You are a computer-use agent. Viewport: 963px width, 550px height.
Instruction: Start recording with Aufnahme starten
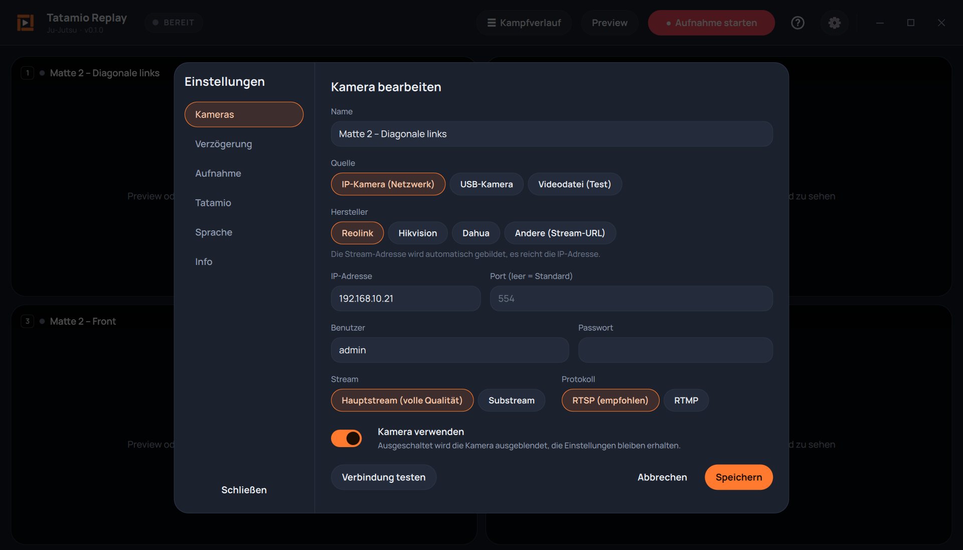[711, 23]
